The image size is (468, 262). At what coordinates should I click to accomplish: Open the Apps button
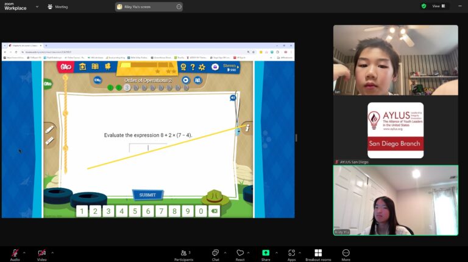pos(292,255)
